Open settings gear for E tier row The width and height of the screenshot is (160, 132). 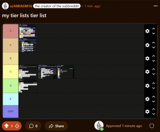pyautogui.click(x=148, y=99)
